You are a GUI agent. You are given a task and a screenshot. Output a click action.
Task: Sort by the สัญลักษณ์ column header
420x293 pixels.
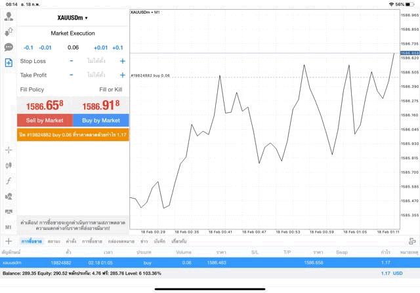11,252
